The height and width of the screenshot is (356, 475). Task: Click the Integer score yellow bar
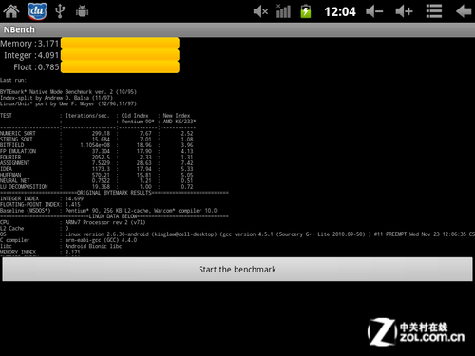pos(120,55)
